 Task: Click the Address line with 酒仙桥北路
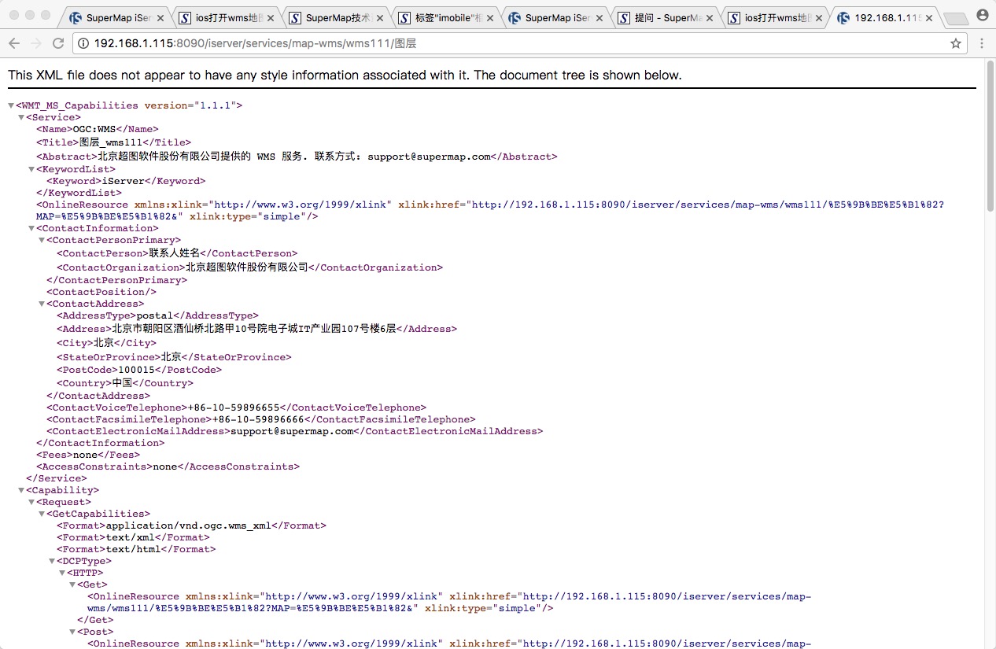(256, 329)
